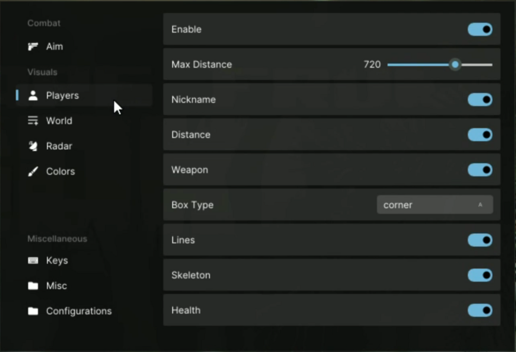Turn off the Lines toggle

[x=480, y=240]
